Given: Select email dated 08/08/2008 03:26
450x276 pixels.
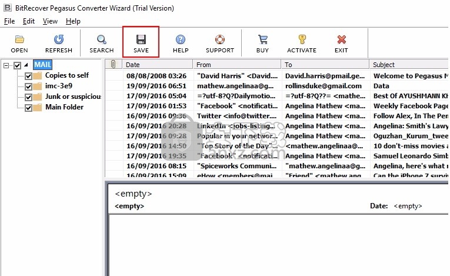Looking at the screenshot, I should (x=156, y=76).
